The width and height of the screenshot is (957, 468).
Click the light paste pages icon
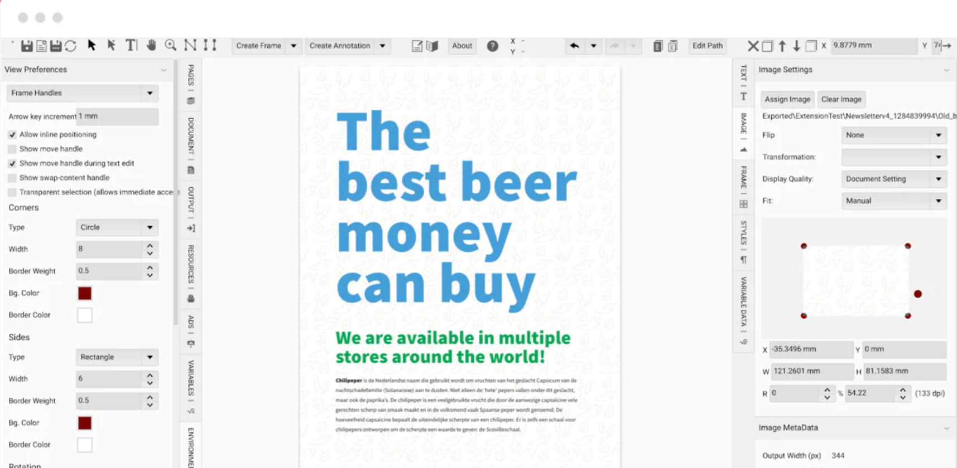(673, 46)
